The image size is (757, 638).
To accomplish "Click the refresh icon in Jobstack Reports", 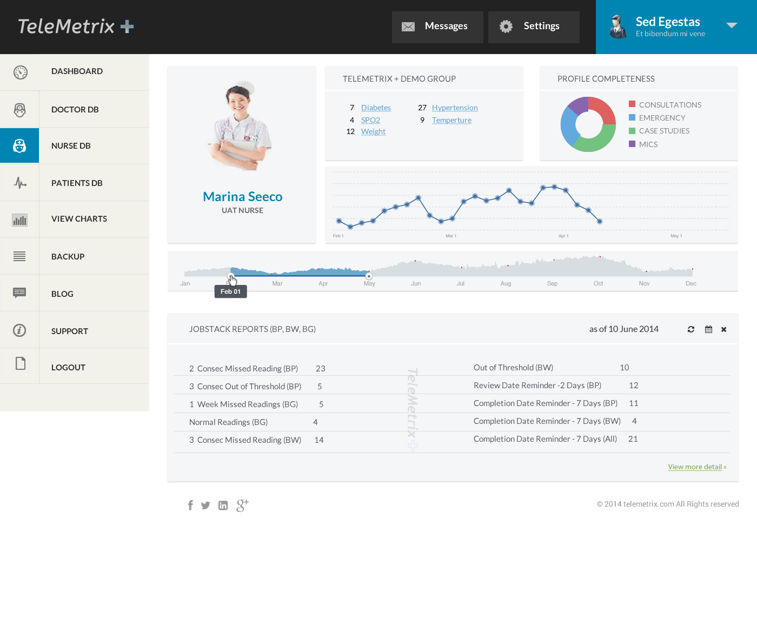I will [690, 329].
